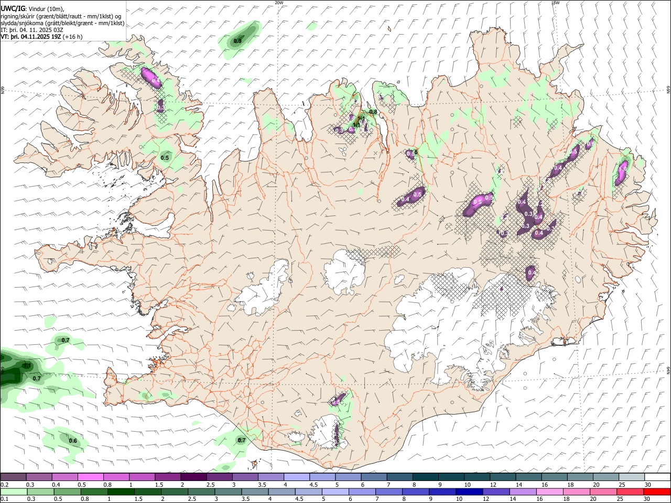The height and width of the screenshot is (503, 671).
Task: Click the round white glacier at the island's center
Action: click(x=344, y=272)
